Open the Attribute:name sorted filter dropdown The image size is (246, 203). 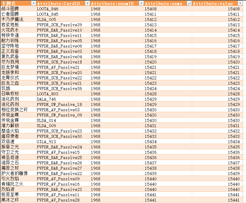189,3
